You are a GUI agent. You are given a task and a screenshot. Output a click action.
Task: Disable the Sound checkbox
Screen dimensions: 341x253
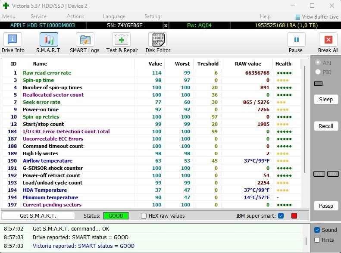pyautogui.click(x=317, y=230)
